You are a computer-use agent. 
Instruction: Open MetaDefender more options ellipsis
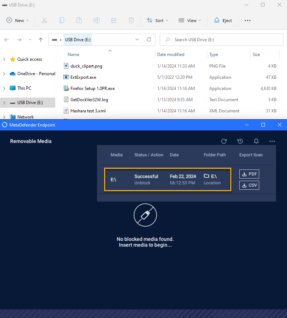(x=272, y=141)
